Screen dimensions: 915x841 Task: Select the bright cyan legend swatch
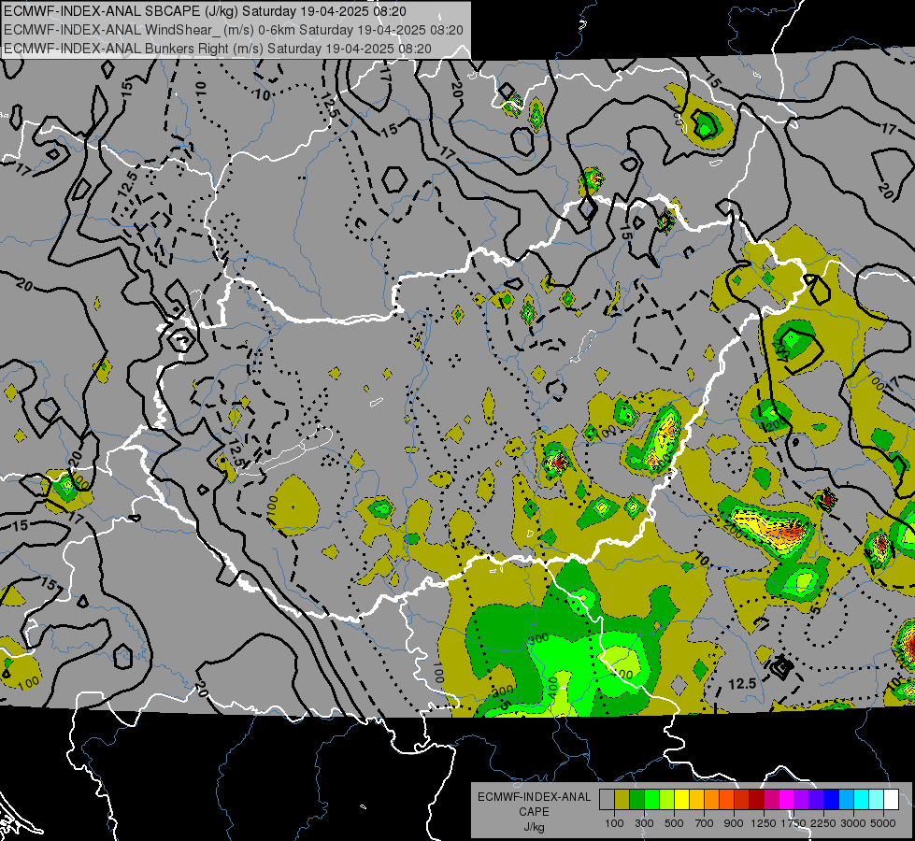(862, 800)
